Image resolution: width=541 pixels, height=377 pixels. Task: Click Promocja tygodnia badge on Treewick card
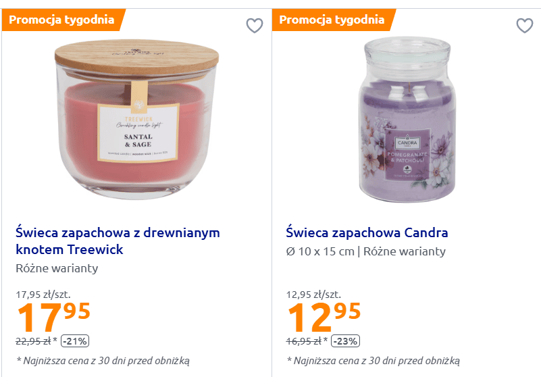(61, 20)
